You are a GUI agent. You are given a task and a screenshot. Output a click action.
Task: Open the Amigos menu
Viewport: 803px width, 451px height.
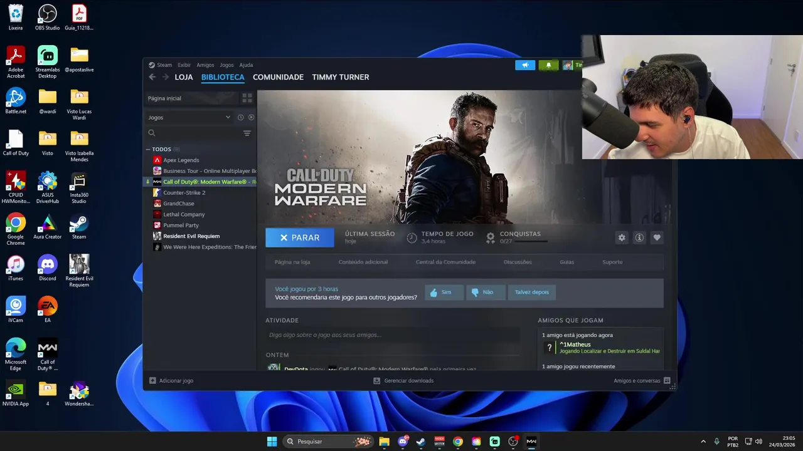coord(205,65)
